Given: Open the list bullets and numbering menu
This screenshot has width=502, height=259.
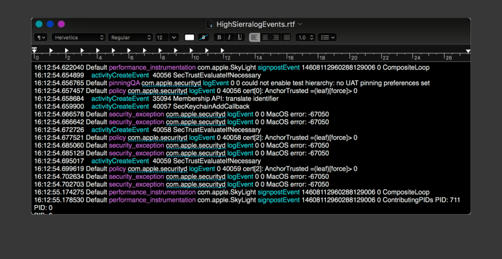Looking at the screenshot, I should [327, 37].
